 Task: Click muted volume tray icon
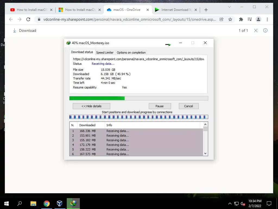coord(243,204)
